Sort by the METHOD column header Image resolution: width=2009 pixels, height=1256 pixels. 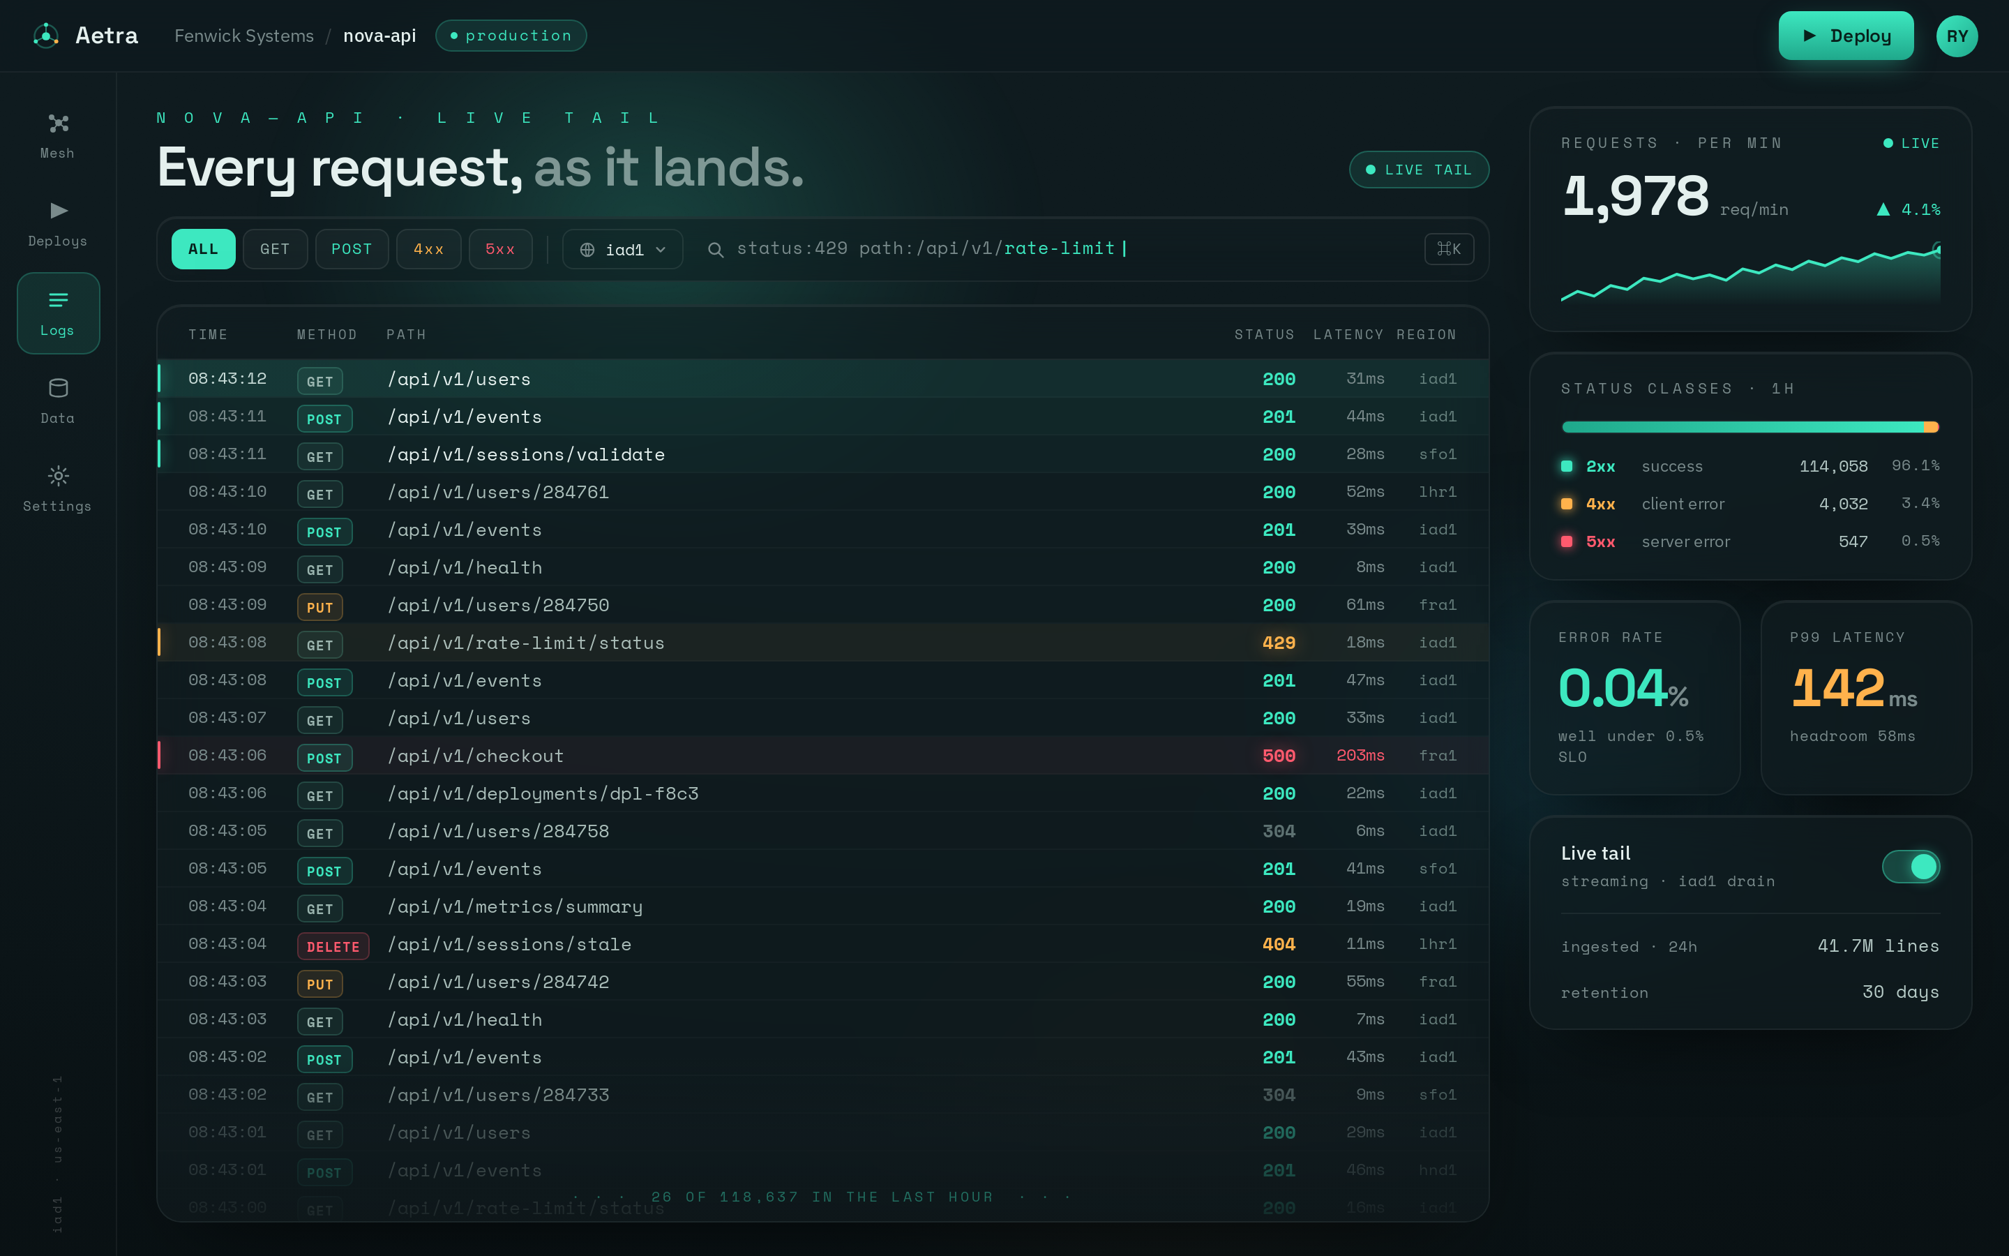tap(327, 335)
